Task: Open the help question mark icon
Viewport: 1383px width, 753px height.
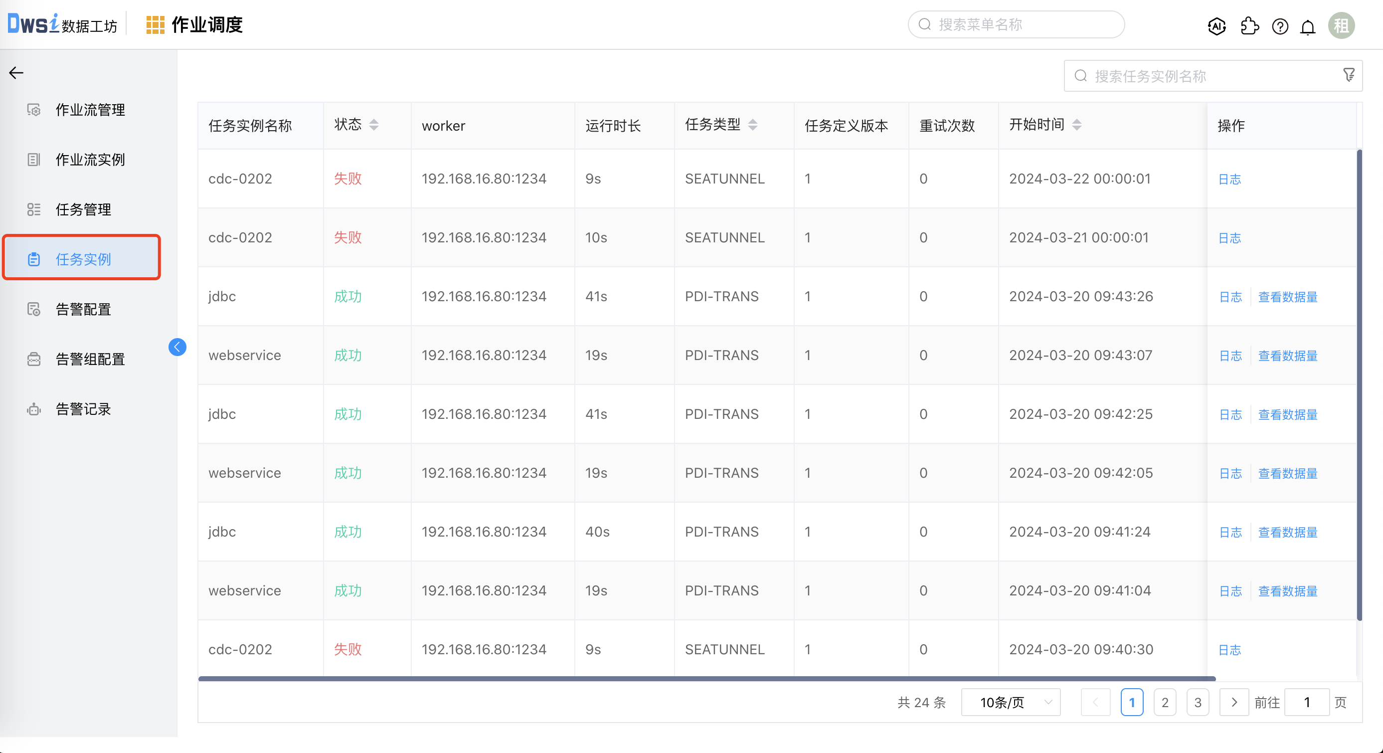Action: pos(1280,26)
